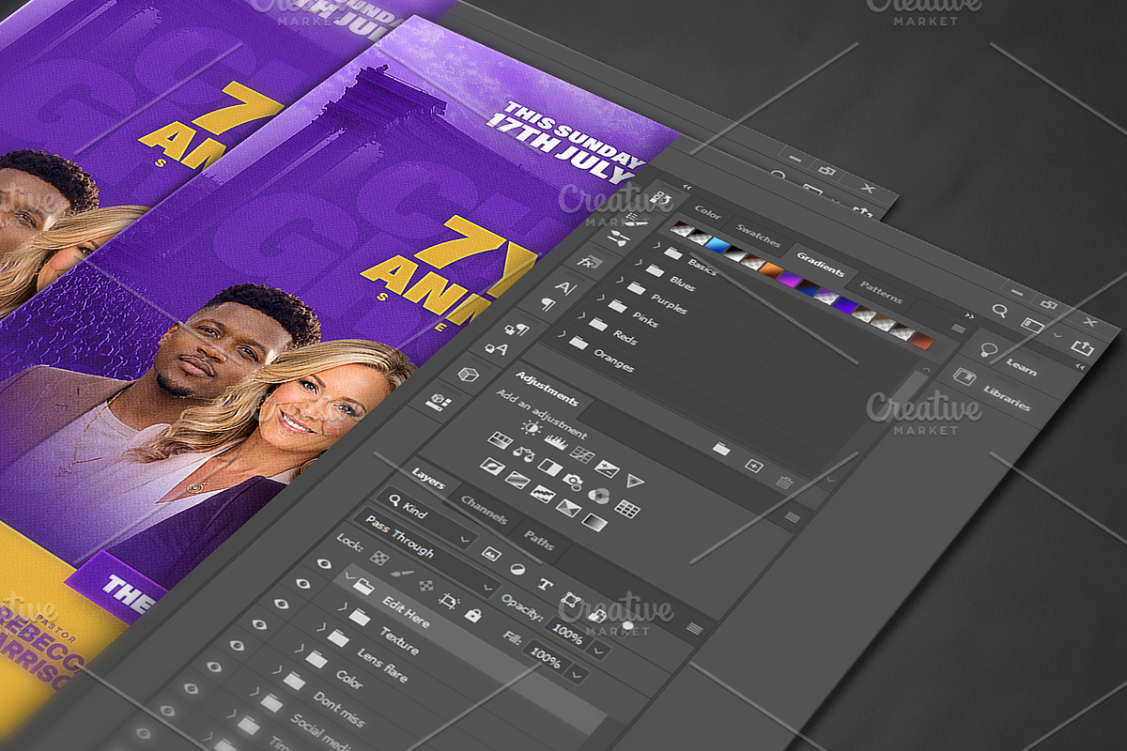Open the Styles panel fx icon
This screenshot has height=751, width=1127.
[589, 263]
